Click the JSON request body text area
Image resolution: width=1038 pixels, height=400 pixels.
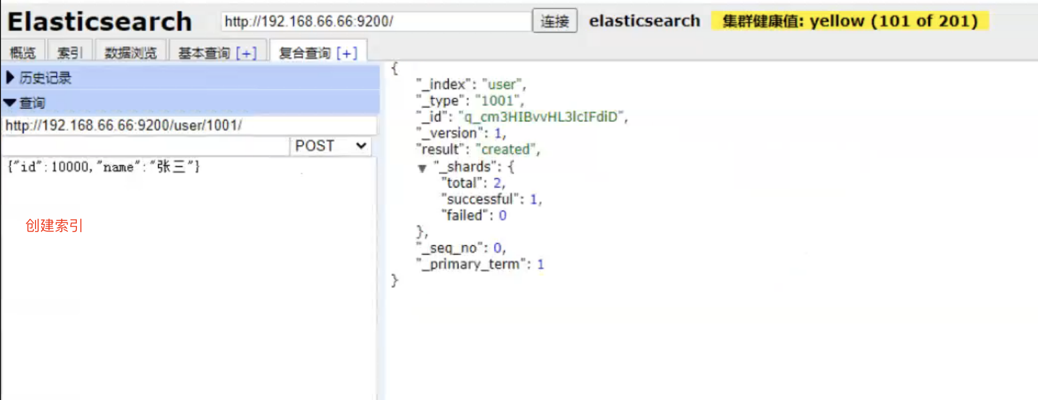189,277
